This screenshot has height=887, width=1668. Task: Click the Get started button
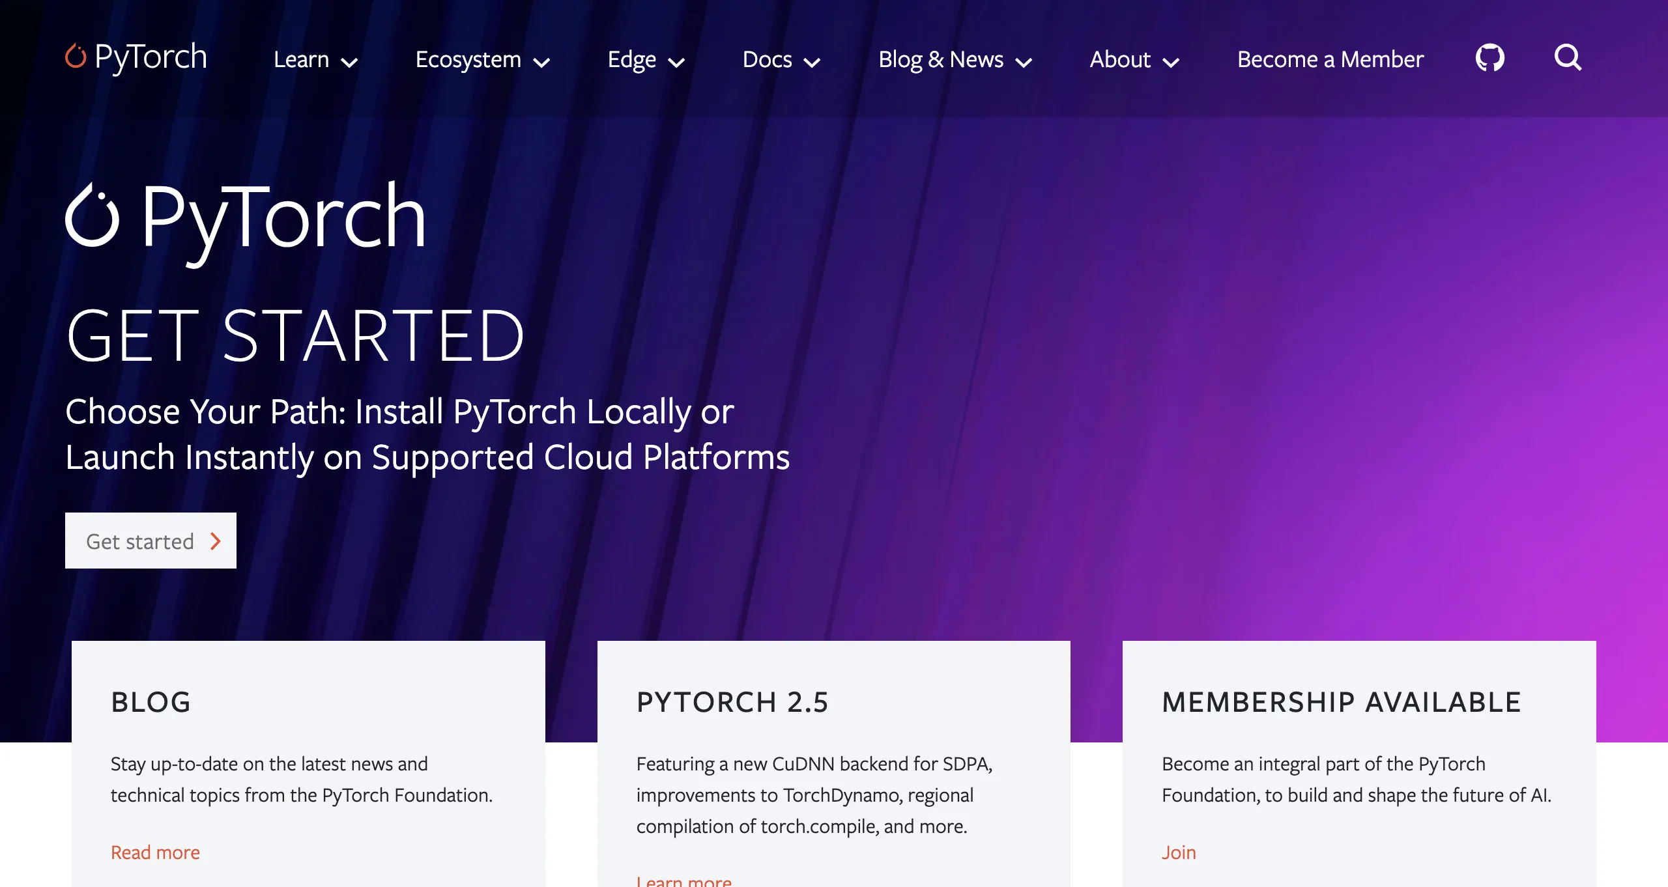tap(151, 541)
